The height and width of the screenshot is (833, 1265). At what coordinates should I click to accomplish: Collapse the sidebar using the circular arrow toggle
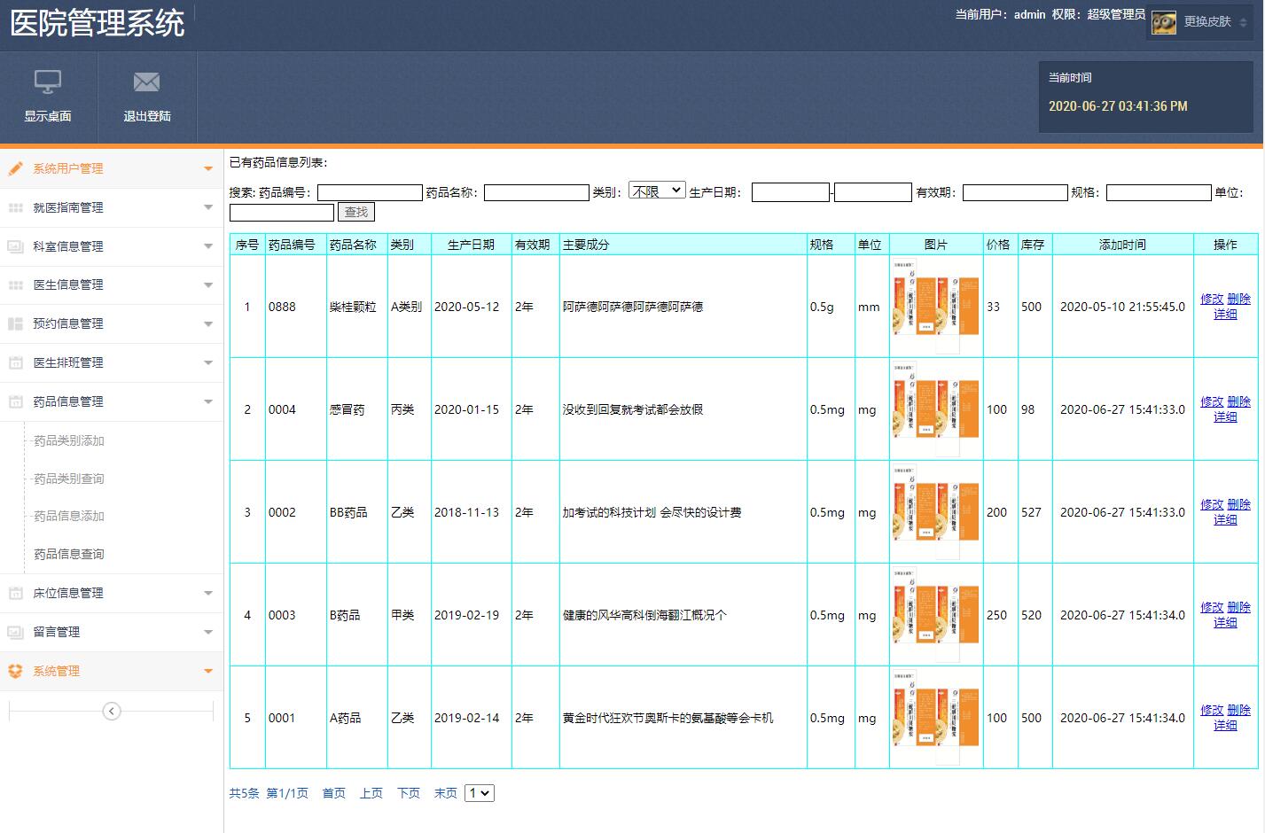(x=111, y=711)
